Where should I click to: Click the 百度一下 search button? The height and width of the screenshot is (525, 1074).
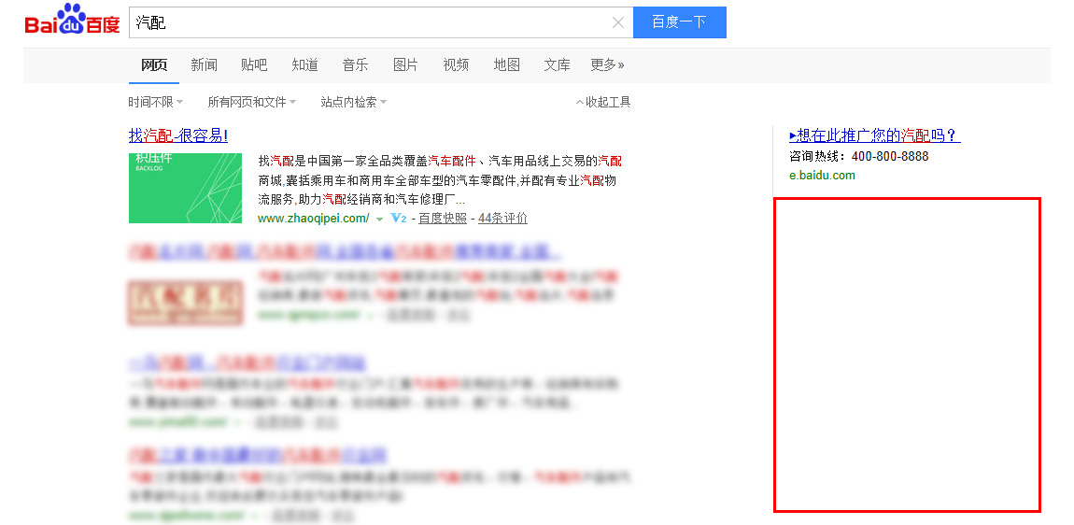point(680,21)
